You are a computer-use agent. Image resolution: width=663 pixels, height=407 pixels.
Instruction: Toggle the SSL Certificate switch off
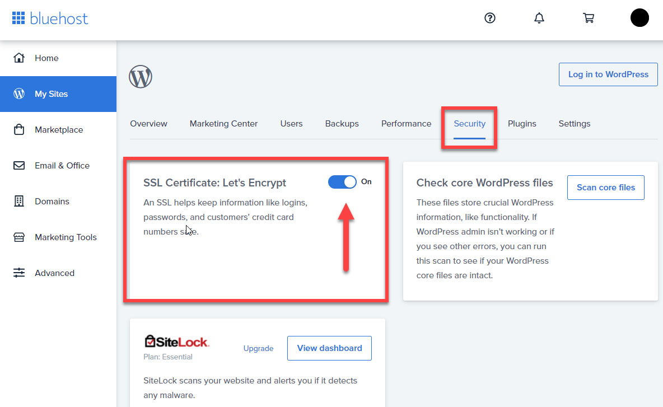343,182
